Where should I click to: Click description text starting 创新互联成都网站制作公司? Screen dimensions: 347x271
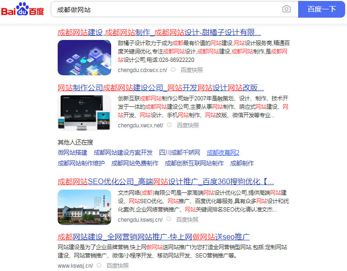pyautogui.click(x=203, y=106)
